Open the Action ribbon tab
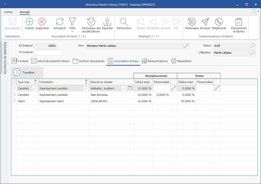The height and width of the screenshot is (184, 261). point(8,12)
